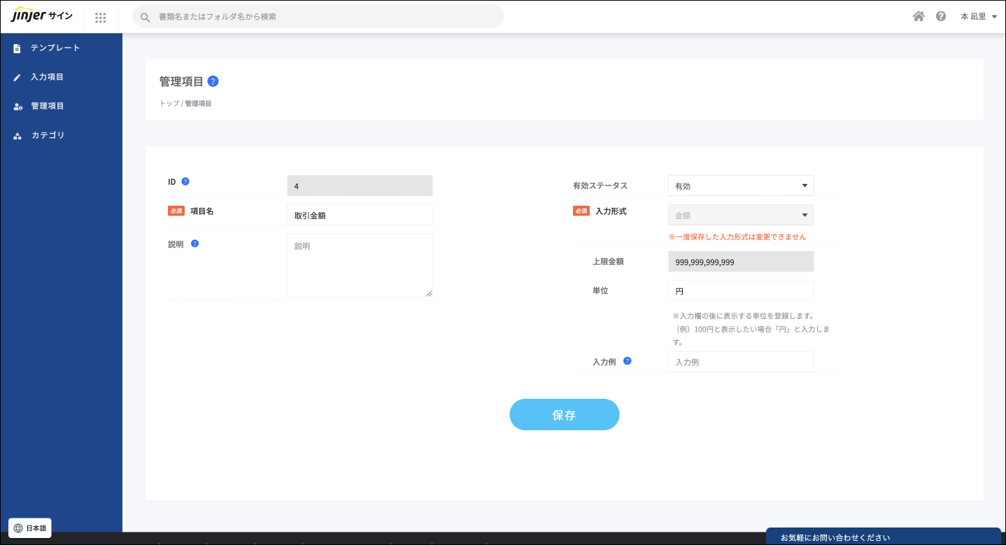Open the 入力形式 dropdown
The image size is (1006, 545).
pos(741,215)
